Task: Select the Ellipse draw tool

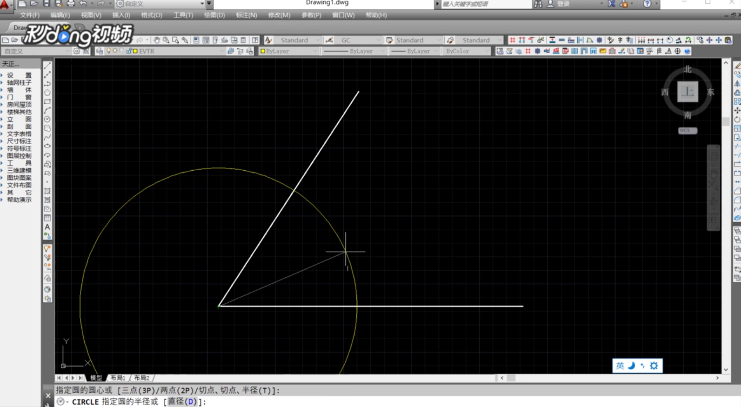Action: [x=47, y=146]
